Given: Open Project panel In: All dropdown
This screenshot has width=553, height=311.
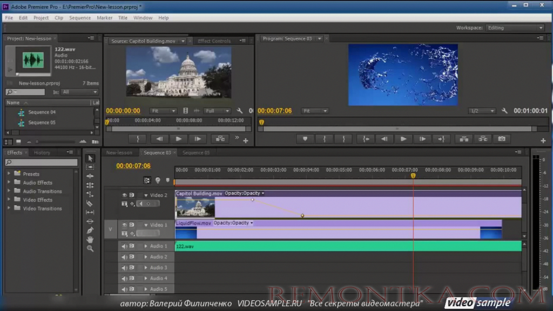Looking at the screenshot, I should (79, 92).
